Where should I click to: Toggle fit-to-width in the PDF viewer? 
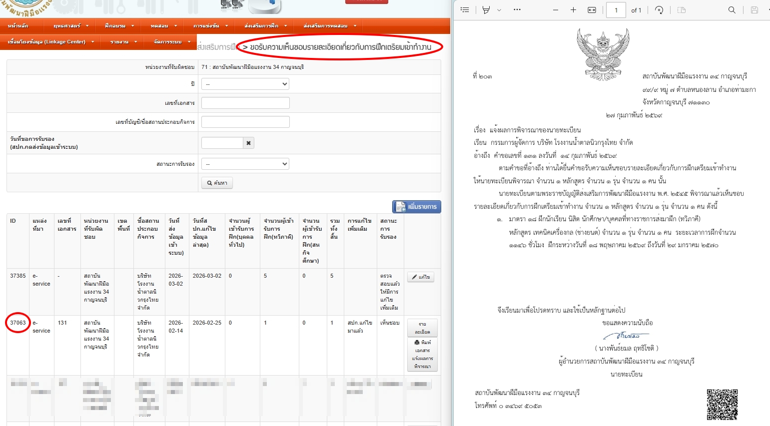coord(592,10)
